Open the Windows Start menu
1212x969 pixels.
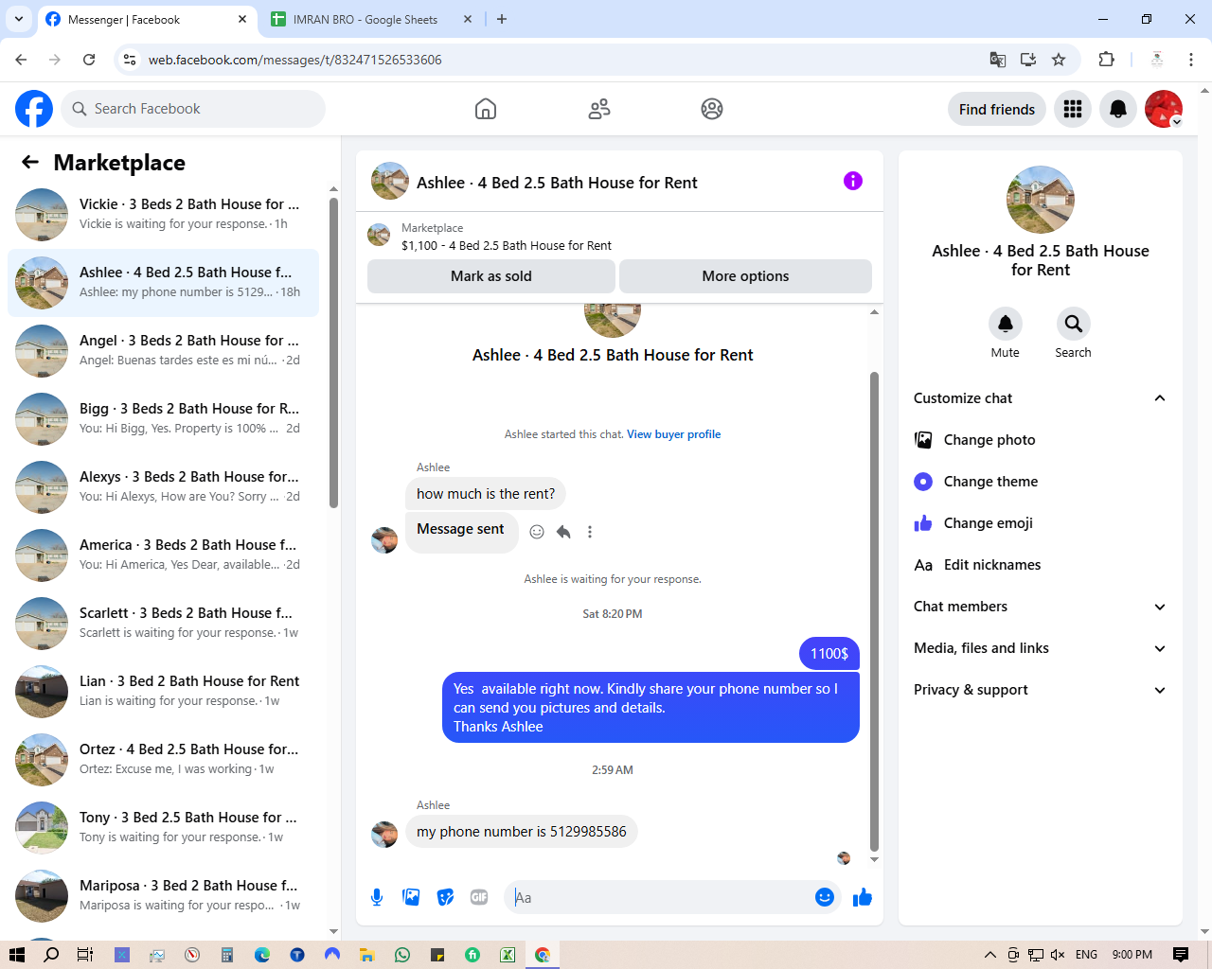click(x=16, y=955)
